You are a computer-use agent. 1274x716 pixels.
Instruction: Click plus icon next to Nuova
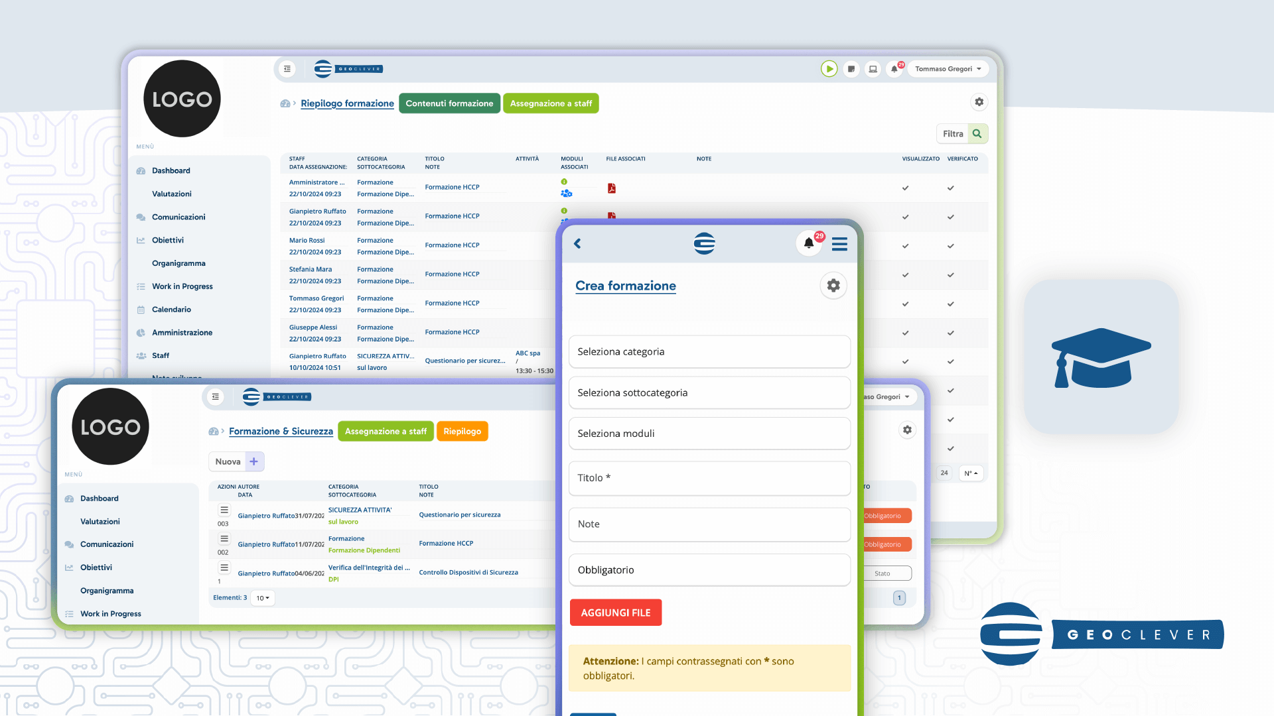pos(254,461)
